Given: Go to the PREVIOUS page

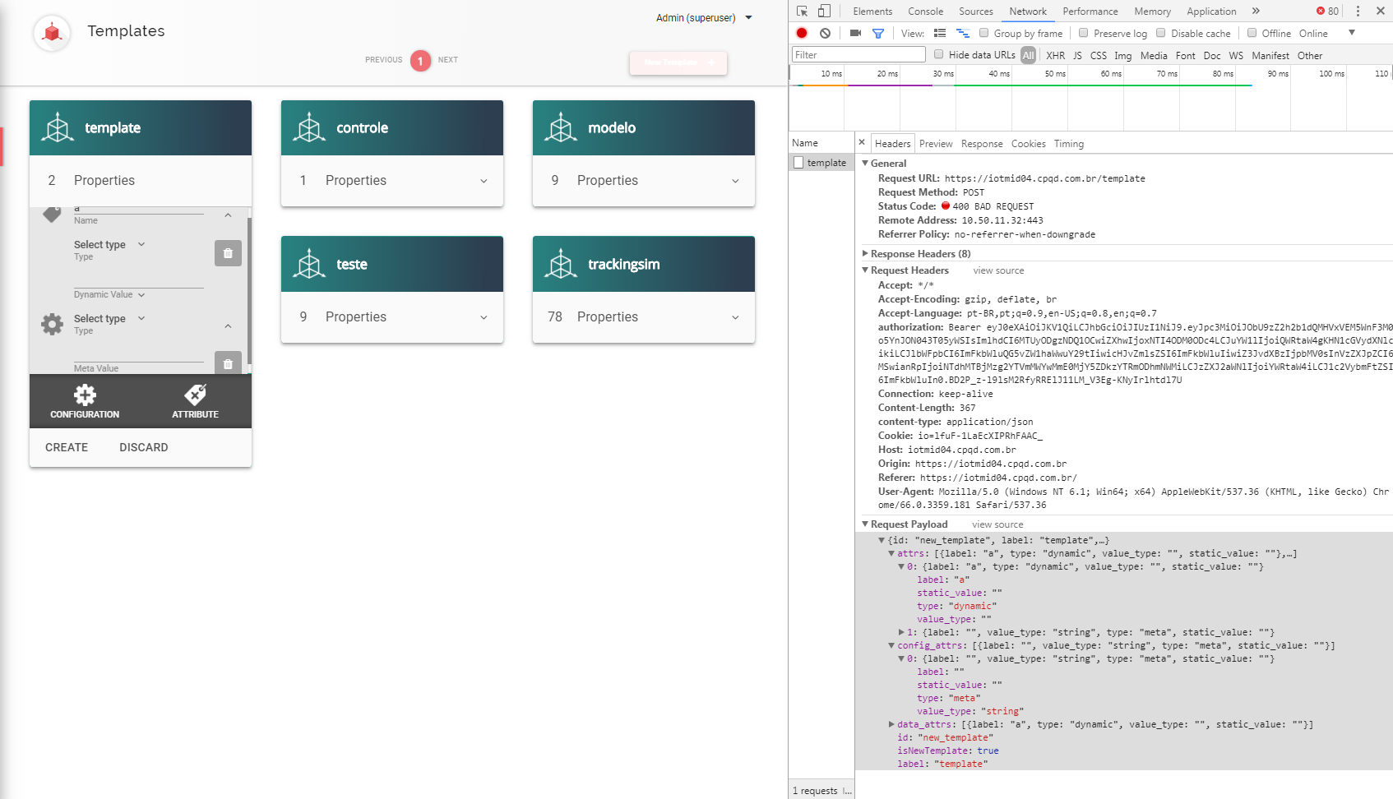Looking at the screenshot, I should click(x=383, y=60).
